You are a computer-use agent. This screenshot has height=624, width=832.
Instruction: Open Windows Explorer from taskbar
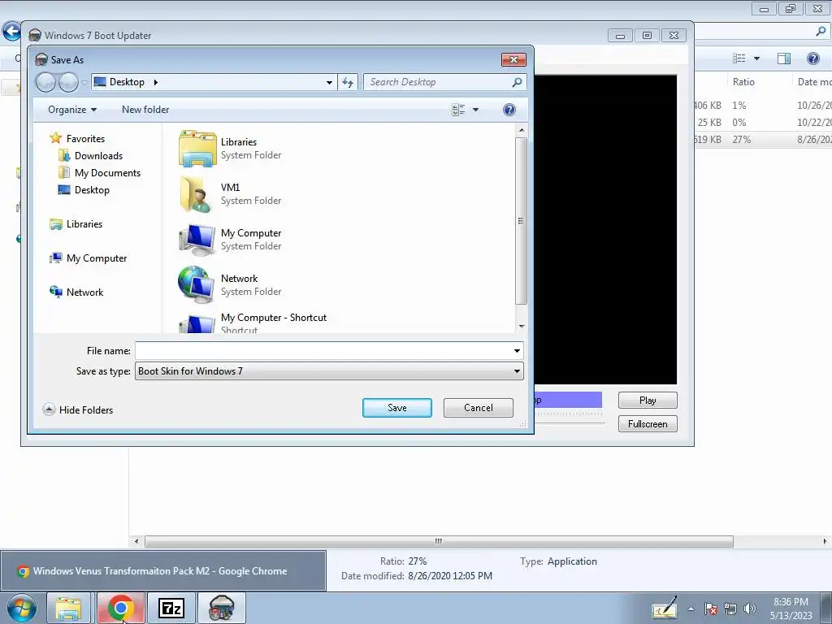tap(69, 608)
